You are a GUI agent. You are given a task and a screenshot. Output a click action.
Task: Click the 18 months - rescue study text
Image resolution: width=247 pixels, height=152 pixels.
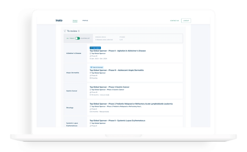coord(100,95)
